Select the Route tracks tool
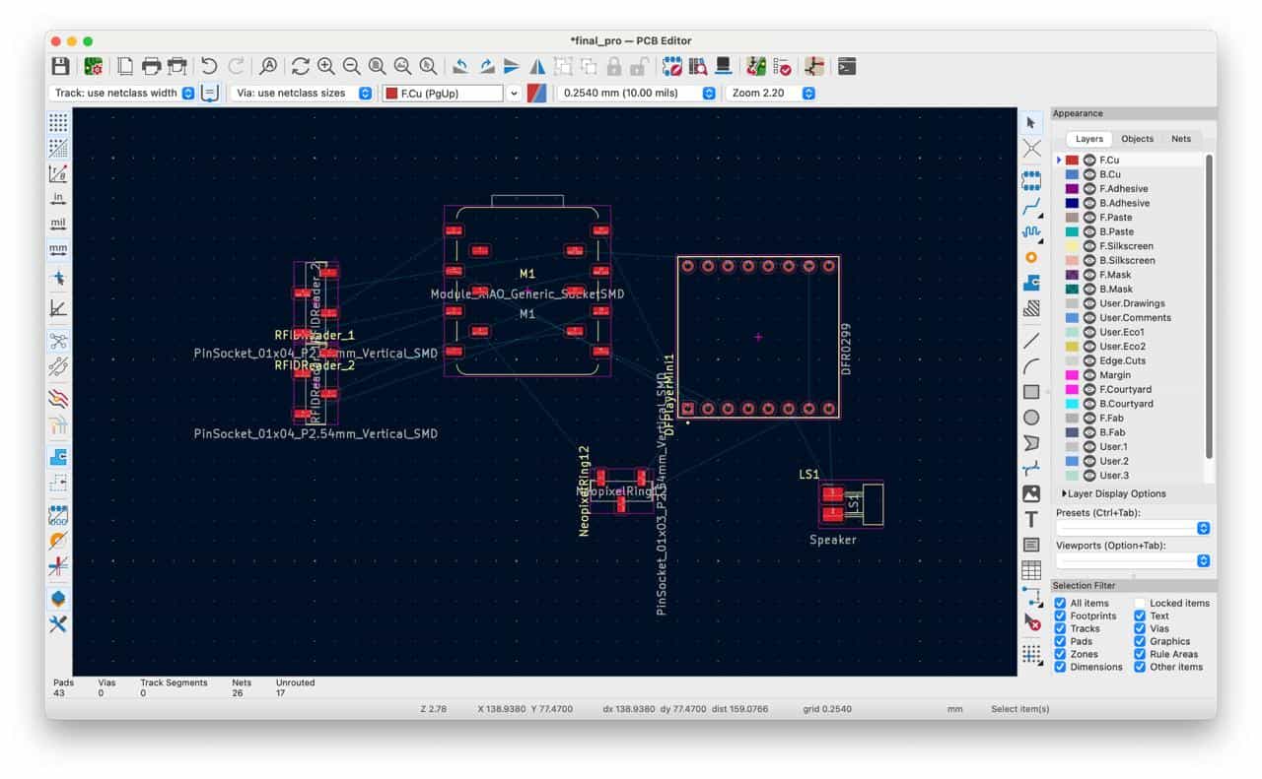Screen dimensions: 1262x779 [1031, 207]
